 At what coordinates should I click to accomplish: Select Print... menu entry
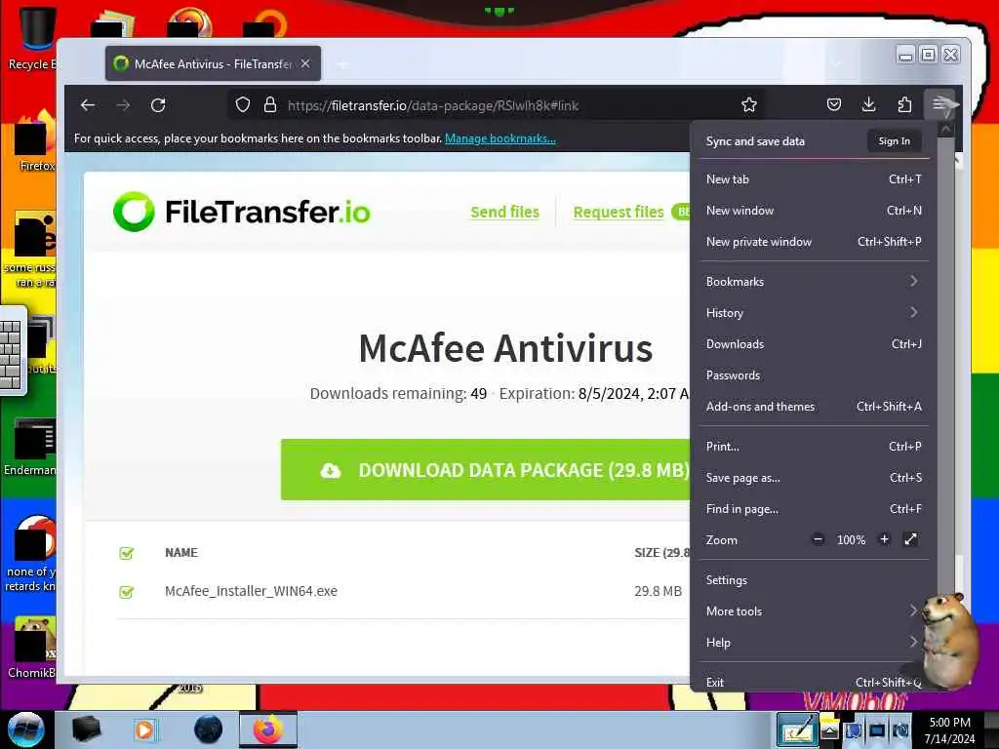[x=814, y=447]
